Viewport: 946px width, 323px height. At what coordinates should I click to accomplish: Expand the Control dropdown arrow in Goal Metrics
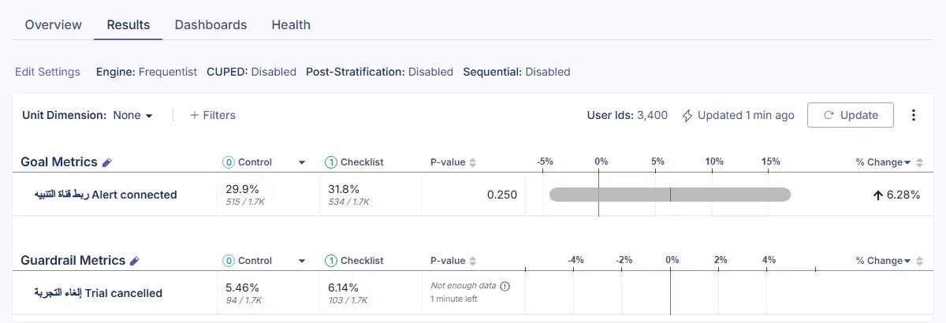(301, 162)
